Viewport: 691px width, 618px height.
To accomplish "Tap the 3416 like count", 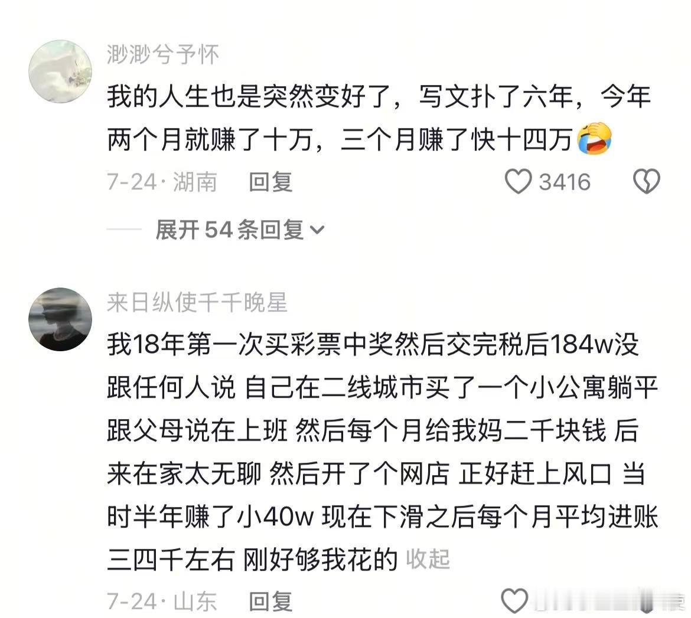I will click(x=565, y=182).
